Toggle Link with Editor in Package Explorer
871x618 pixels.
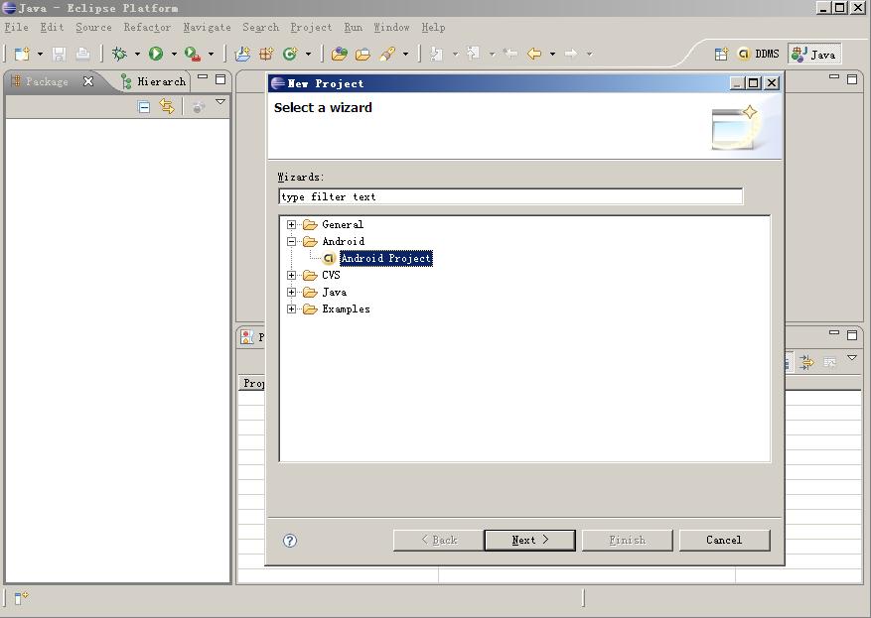167,106
